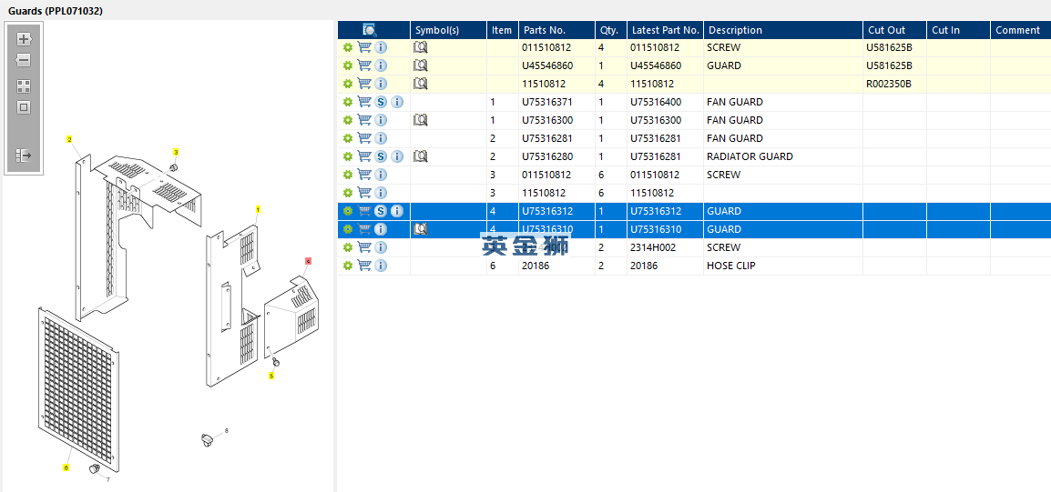Sort by Latest Part No. column

(665, 30)
